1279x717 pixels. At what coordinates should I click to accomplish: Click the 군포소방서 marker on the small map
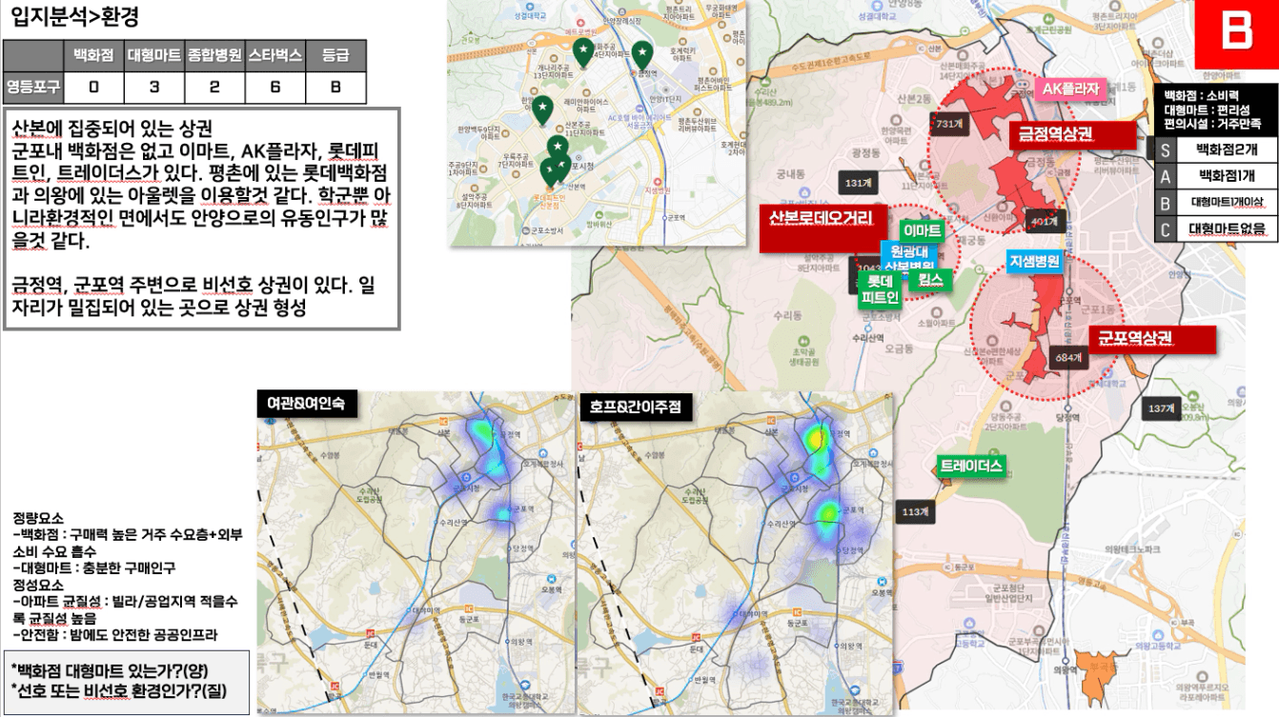tap(525, 229)
